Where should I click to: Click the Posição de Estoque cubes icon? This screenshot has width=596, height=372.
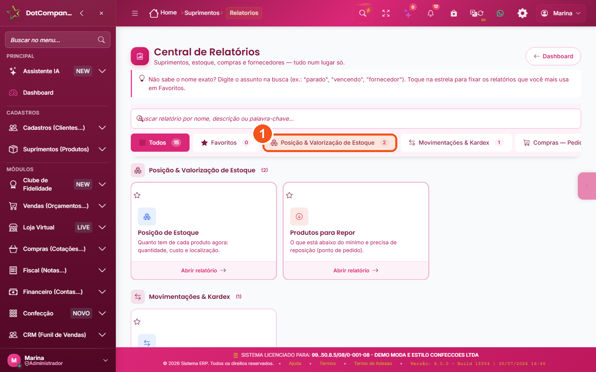[x=147, y=217]
